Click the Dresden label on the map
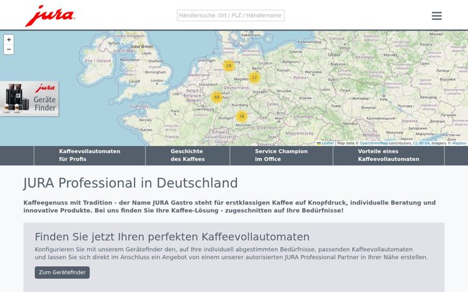 pos(259,92)
